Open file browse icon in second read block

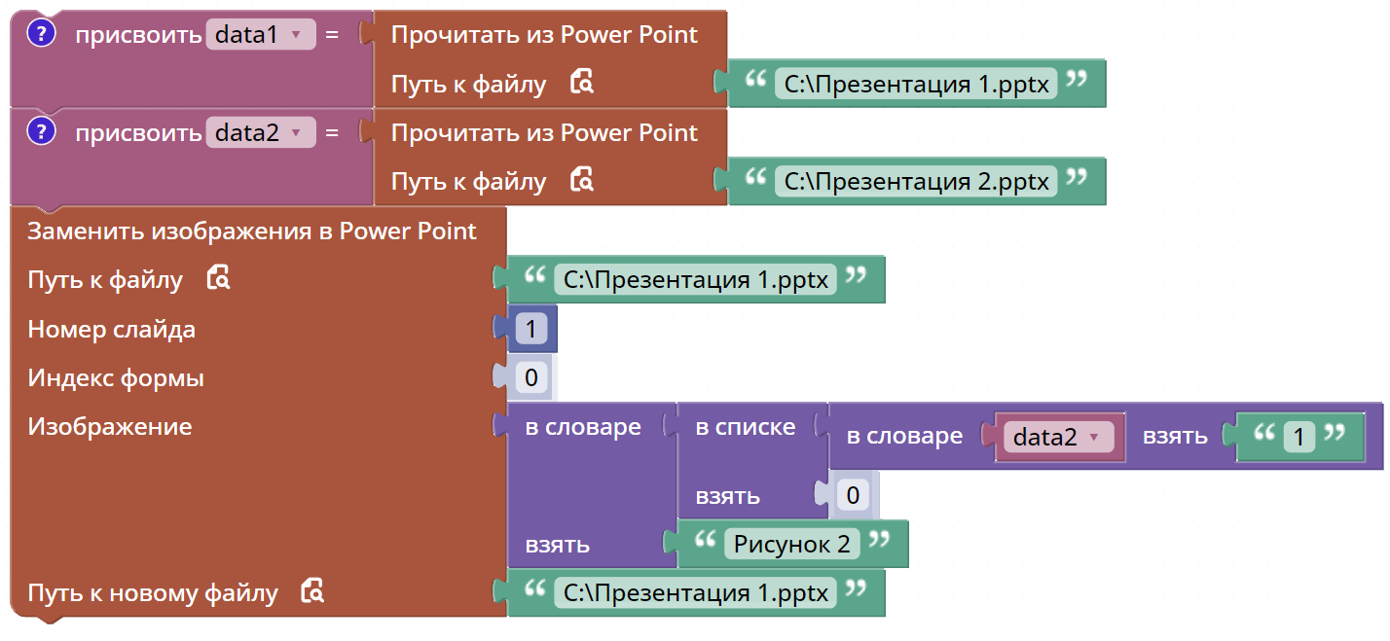[x=582, y=180]
